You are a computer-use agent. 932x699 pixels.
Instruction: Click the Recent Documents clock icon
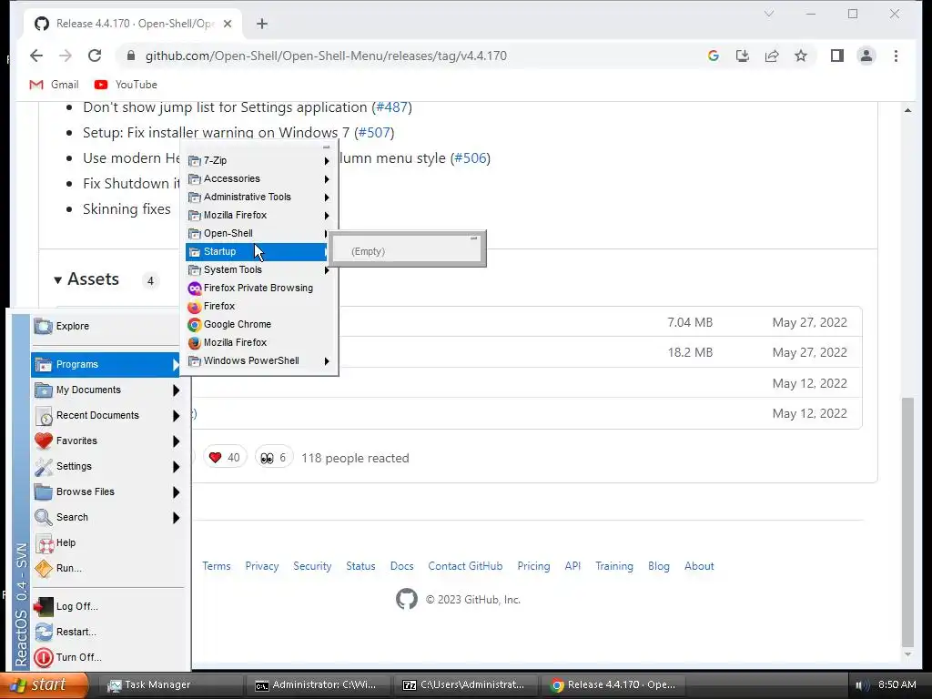43,415
